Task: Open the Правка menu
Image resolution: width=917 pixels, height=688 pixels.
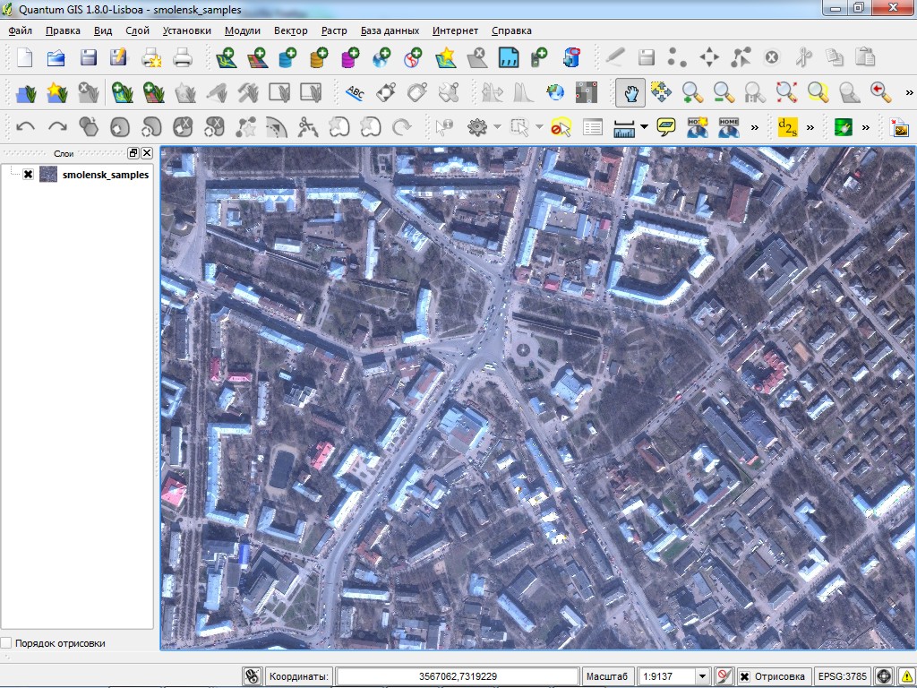Action: (x=63, y=30)
